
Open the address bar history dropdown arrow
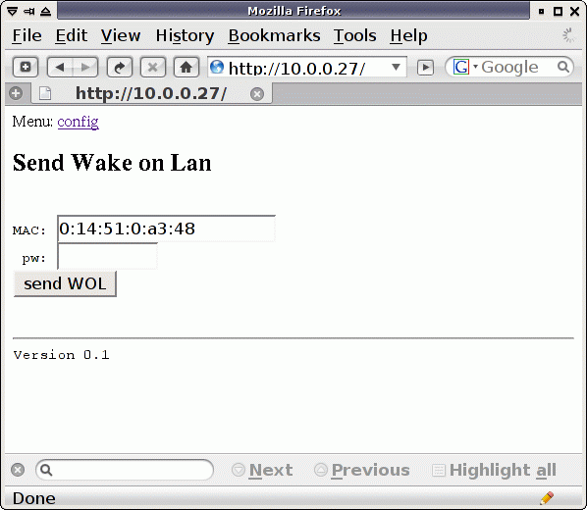click(x=396, y=68)
